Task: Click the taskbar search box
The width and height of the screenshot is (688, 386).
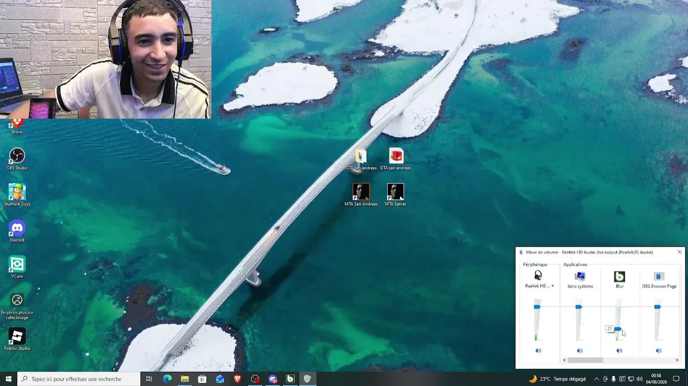Action: tap(79, 379)
